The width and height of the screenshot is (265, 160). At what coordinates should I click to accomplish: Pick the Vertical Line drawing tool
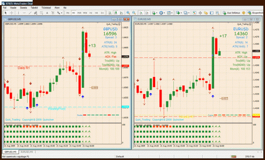coord(18,13)
